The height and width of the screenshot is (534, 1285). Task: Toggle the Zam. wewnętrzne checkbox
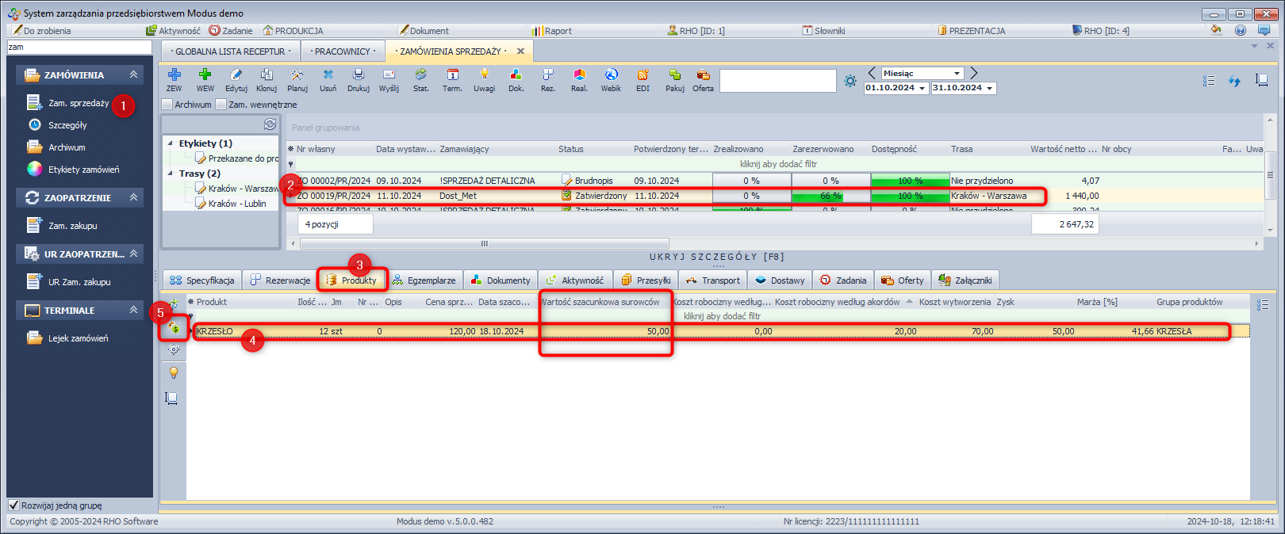(221, 105)
